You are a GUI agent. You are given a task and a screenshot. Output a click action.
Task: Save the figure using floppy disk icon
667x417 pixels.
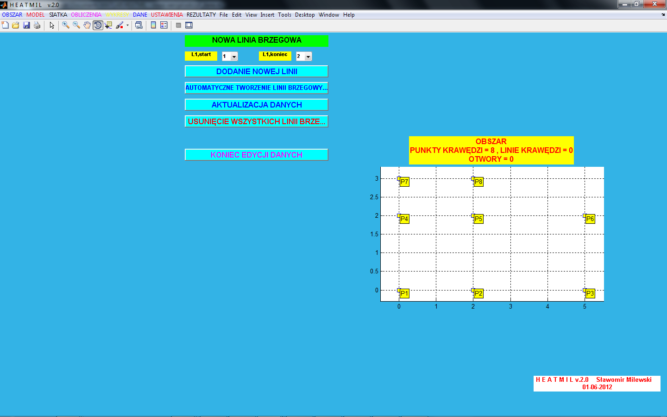(26, 25)
